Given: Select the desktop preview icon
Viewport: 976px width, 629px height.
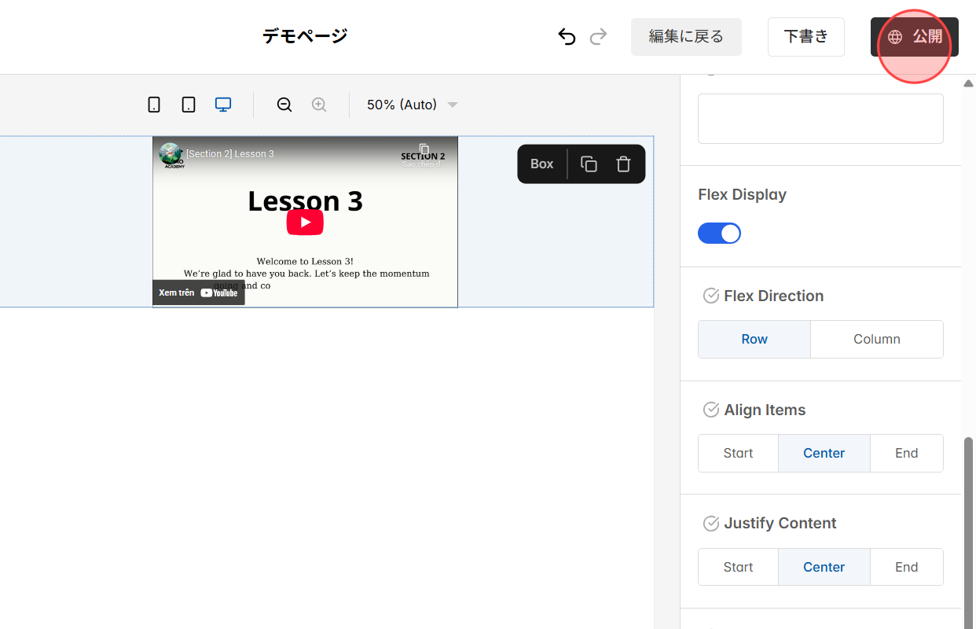Looking at the screenshot, I should [222, 103].
